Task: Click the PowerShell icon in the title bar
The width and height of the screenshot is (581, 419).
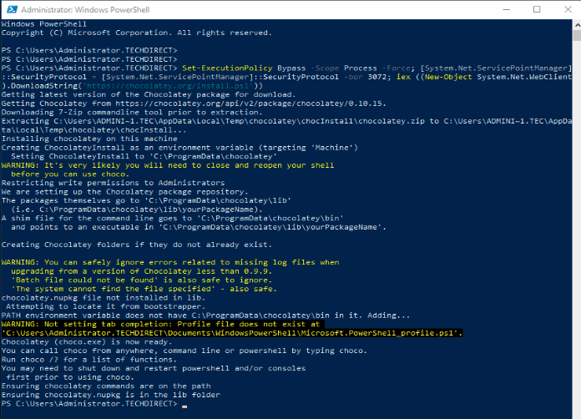Action: click(x=8, y=8)
